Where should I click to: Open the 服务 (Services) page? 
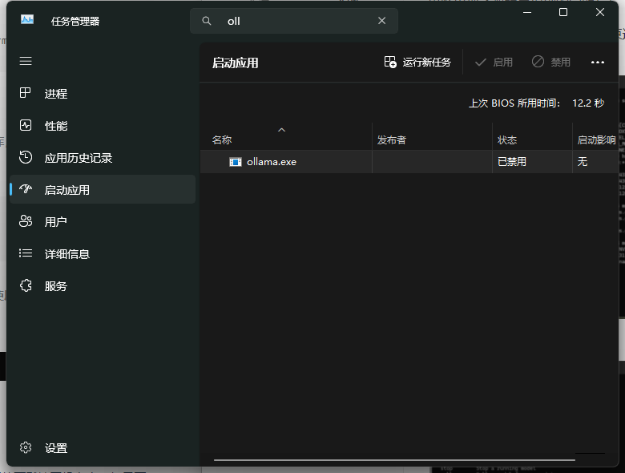tap(56, 286)
